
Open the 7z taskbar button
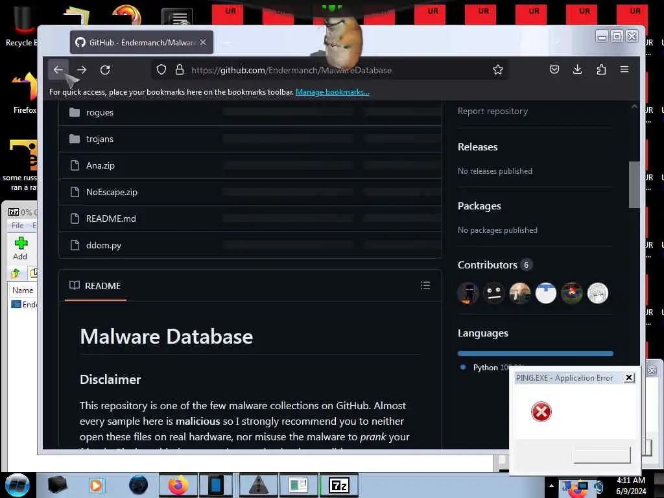339,485
